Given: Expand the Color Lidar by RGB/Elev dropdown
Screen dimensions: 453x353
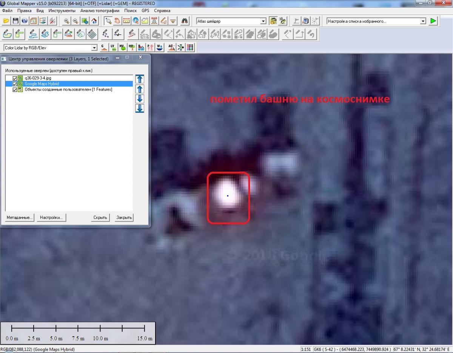Looking at the screenshot, I should click(94, 48).
